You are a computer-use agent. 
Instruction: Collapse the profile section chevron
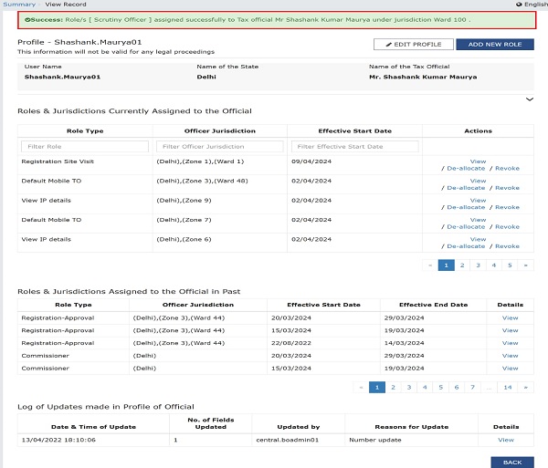click(530, 99)
